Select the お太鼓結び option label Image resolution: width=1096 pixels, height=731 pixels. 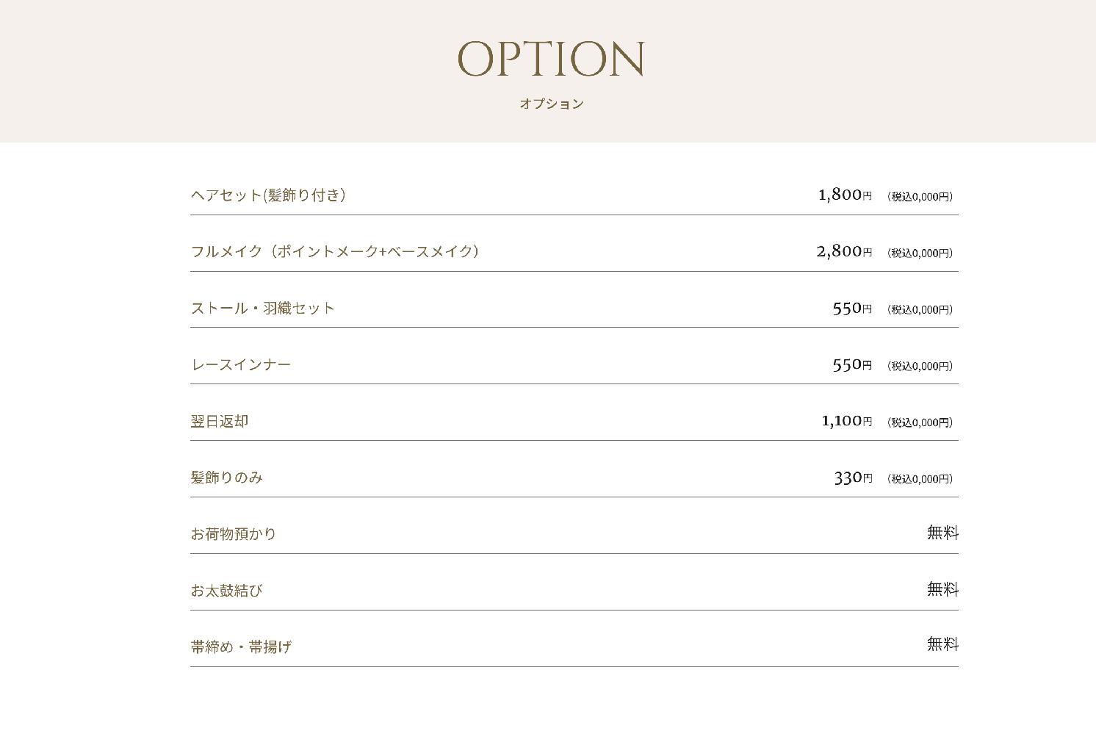[x=226, y=591]
